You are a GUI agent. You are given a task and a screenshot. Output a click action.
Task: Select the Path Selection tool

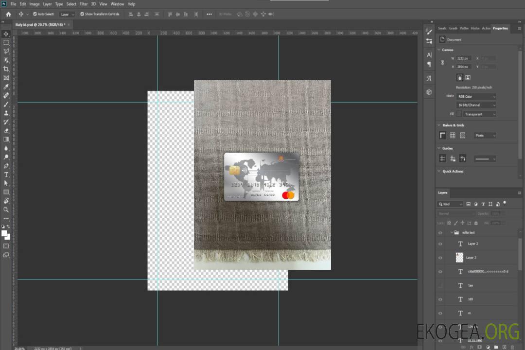point(6,183)
